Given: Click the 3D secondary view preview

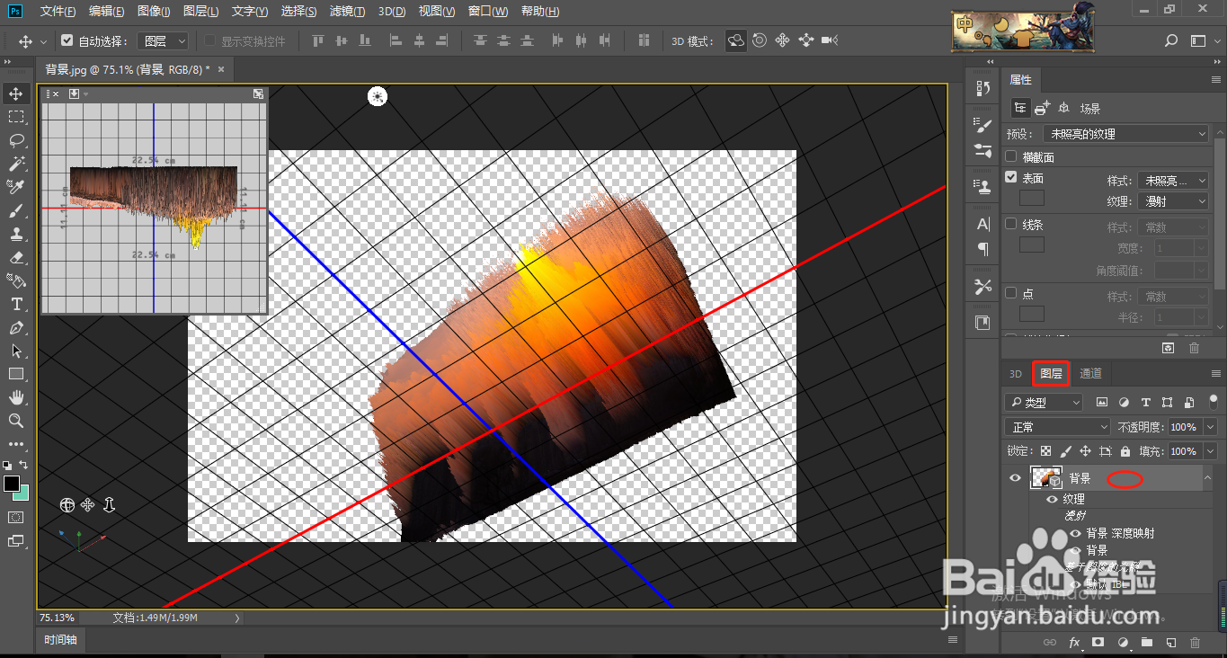Looking at the screenshot, I should pyautogui.click(x=154, y=207).
